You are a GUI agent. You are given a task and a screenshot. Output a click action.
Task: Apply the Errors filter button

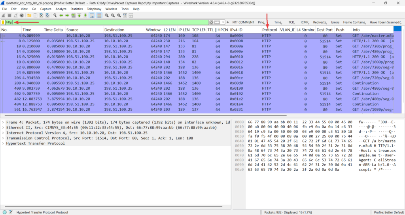tap(335, 23)
